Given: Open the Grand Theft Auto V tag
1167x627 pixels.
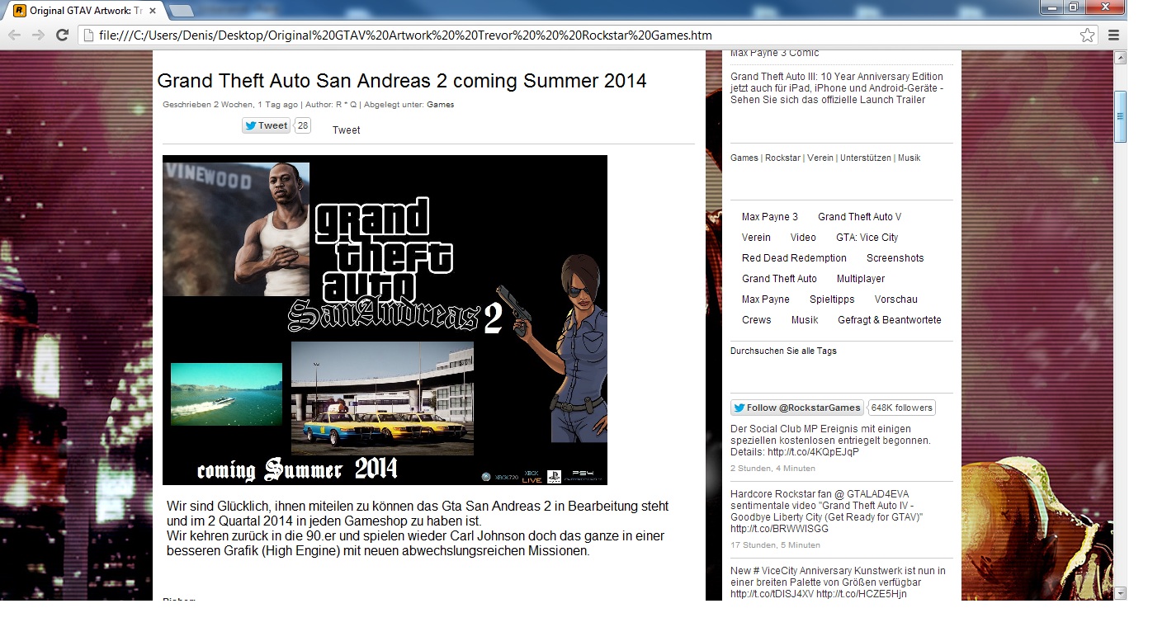Looking at the screenshot, I should [x=859, y=217].
